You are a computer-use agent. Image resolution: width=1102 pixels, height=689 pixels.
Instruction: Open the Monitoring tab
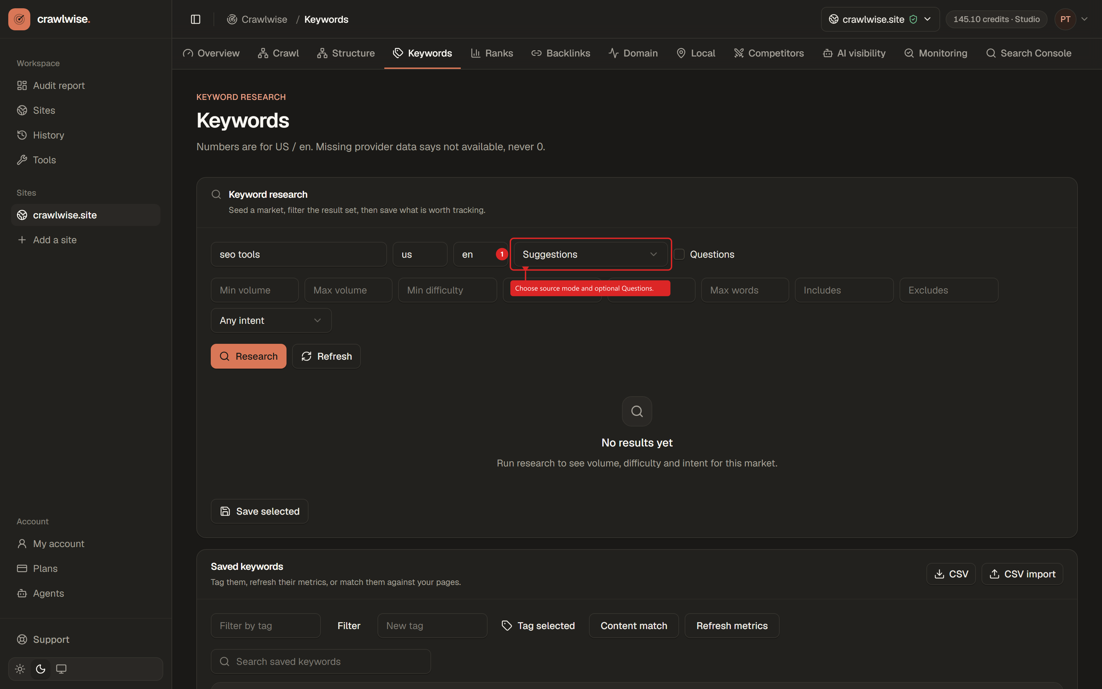click(935, 53)
